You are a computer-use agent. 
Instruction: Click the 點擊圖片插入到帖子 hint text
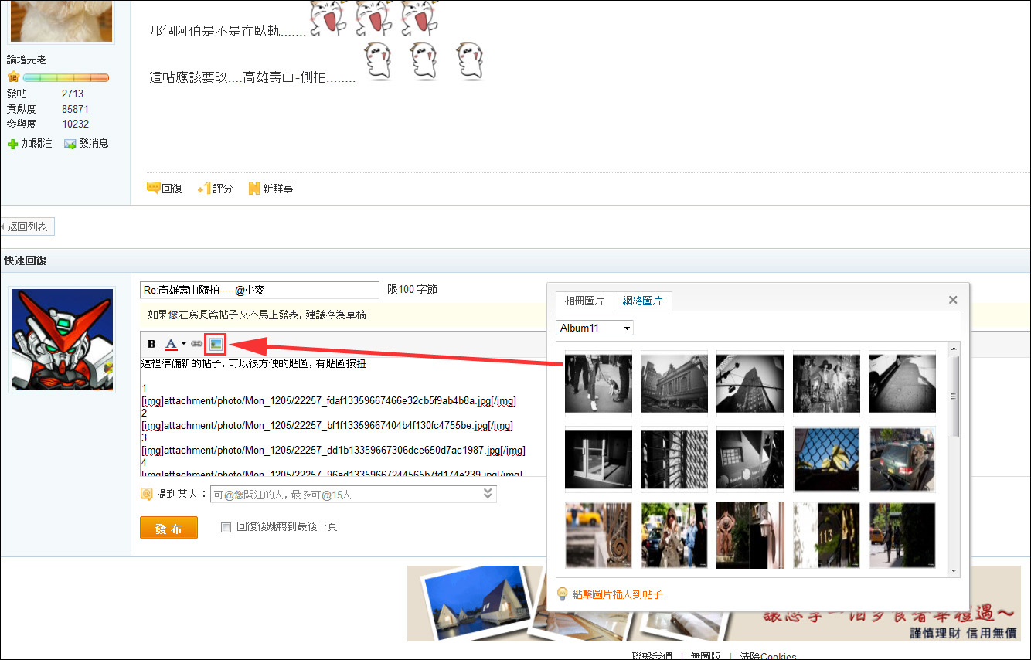click(618, 594)
